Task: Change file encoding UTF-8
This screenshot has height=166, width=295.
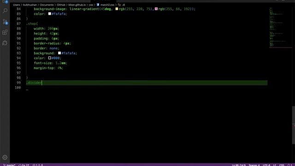Action: [x=266, y=165]
